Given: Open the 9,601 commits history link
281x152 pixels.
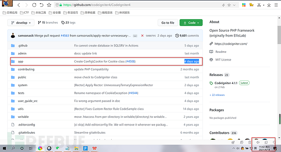Looking at the screenshot, I should pos(187,36).
